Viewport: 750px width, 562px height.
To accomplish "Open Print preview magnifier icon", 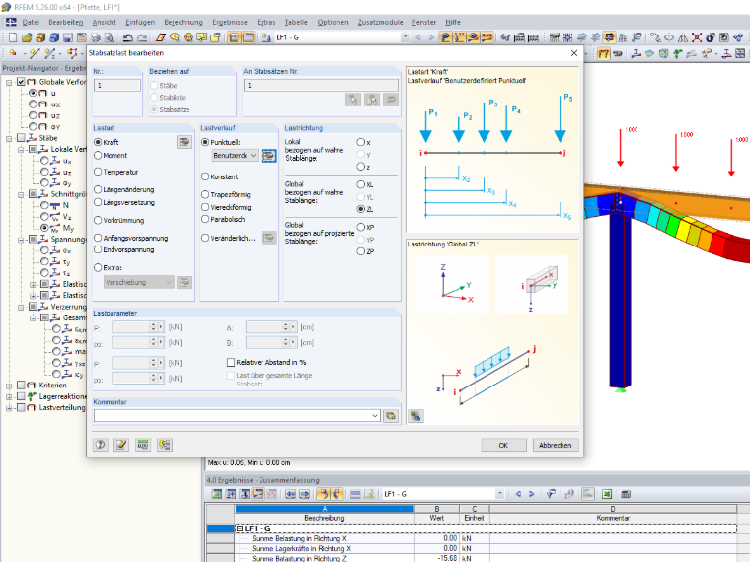I will [110, 37].
